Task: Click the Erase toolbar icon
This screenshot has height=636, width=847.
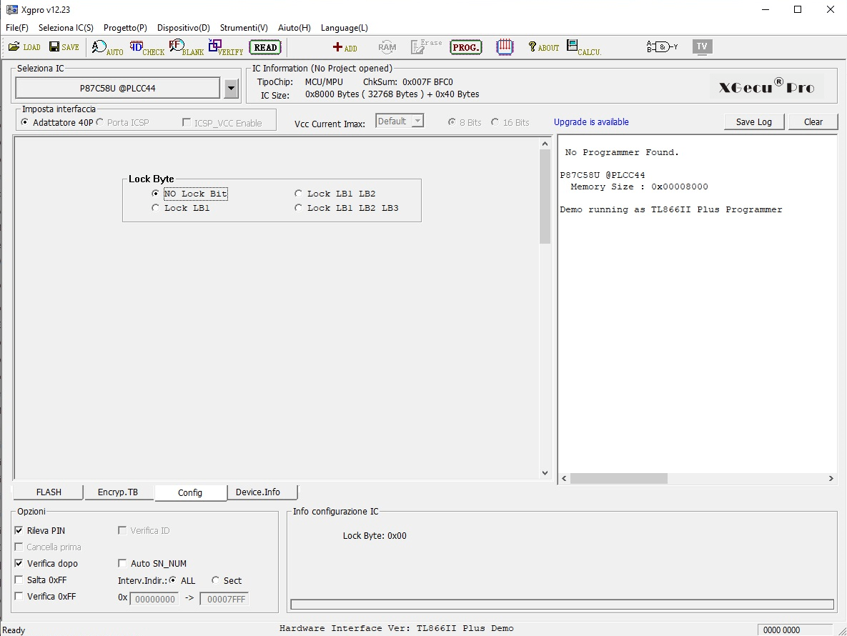Action: [x=426, y=47]
